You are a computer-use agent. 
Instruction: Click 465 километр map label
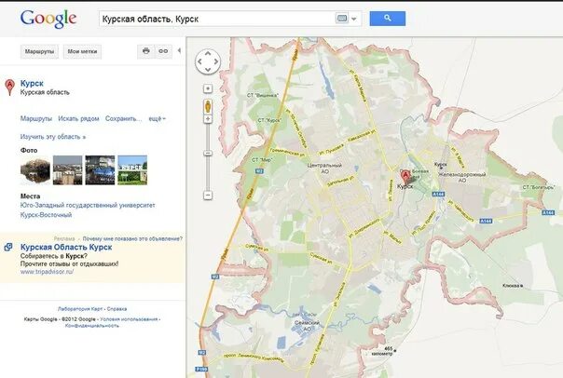point(382,351)
